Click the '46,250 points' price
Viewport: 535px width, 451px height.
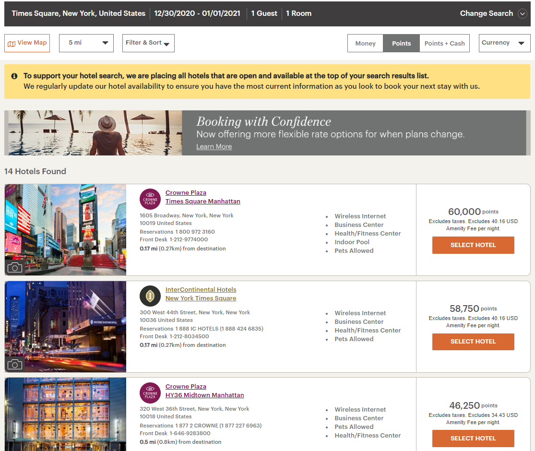click(473, 405)
